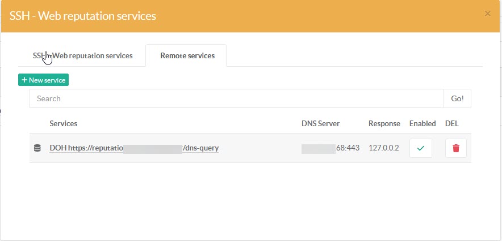Image resolution: width=502 pixels, height=241 pixels.
Task: Select the Remote services tab
Action: coord(187,55)
